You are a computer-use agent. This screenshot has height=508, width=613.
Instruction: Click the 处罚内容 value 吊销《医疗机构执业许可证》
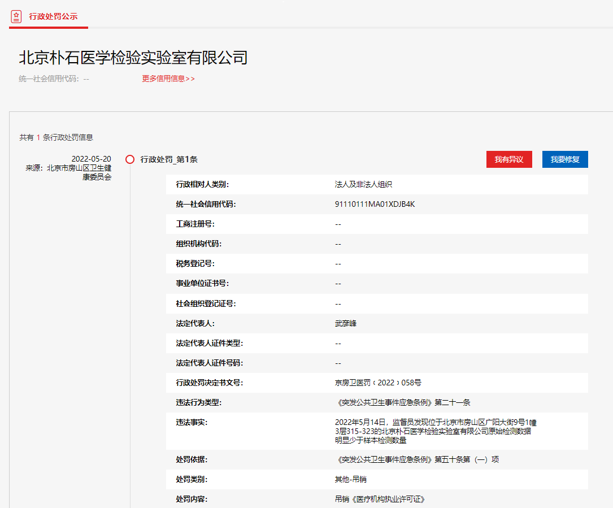(x=379, y=499)
